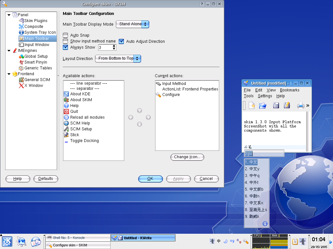Open the View menu in KWrite
This screenshot has height=249, width=333.
click(x=271, y=90)
